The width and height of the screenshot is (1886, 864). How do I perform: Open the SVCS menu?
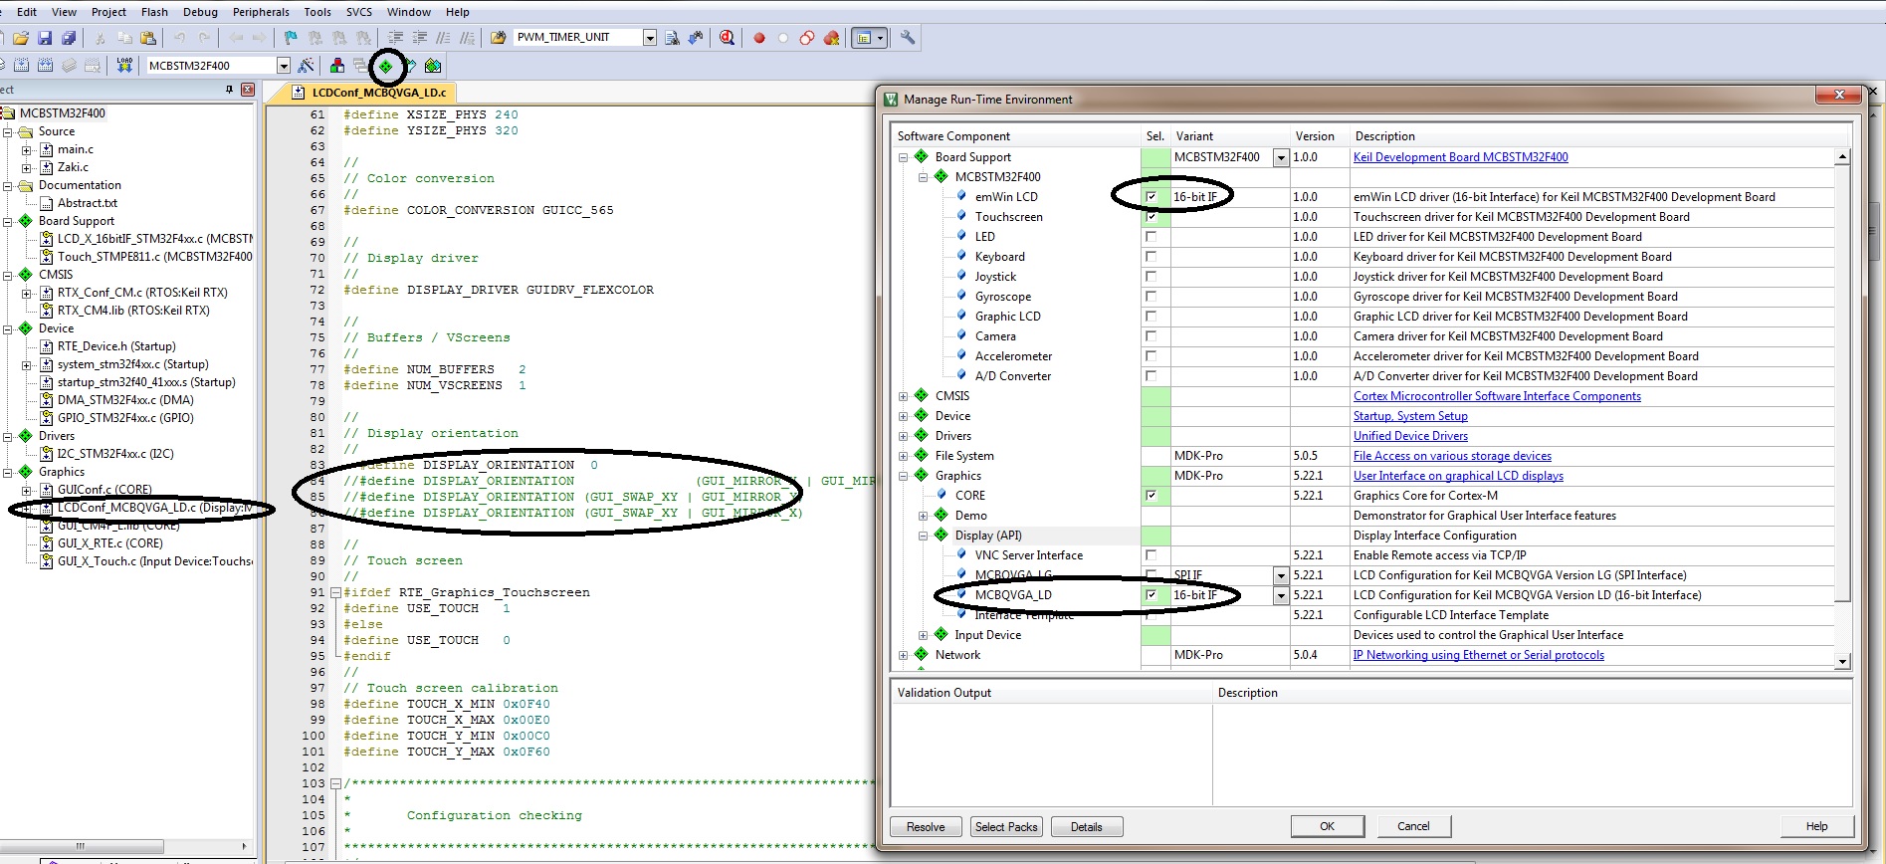coord(359,12)
